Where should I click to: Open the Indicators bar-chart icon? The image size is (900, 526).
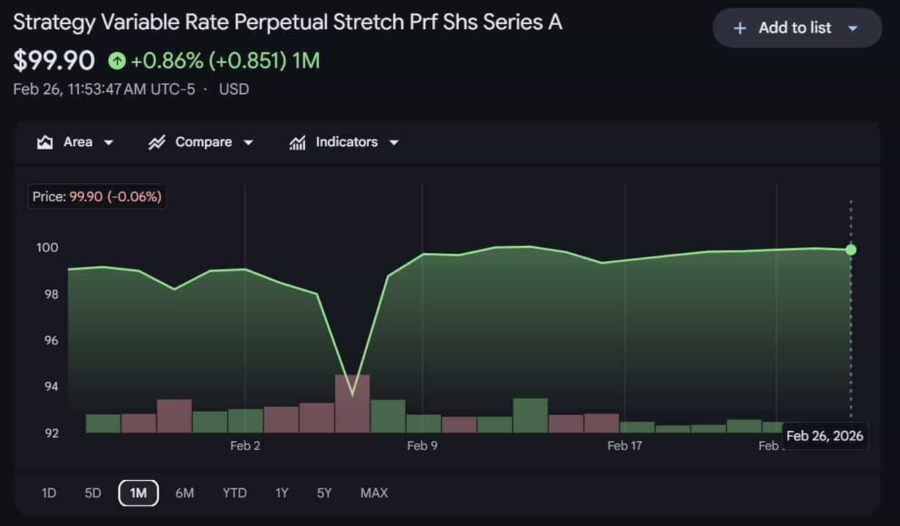[x=297, y=141]
